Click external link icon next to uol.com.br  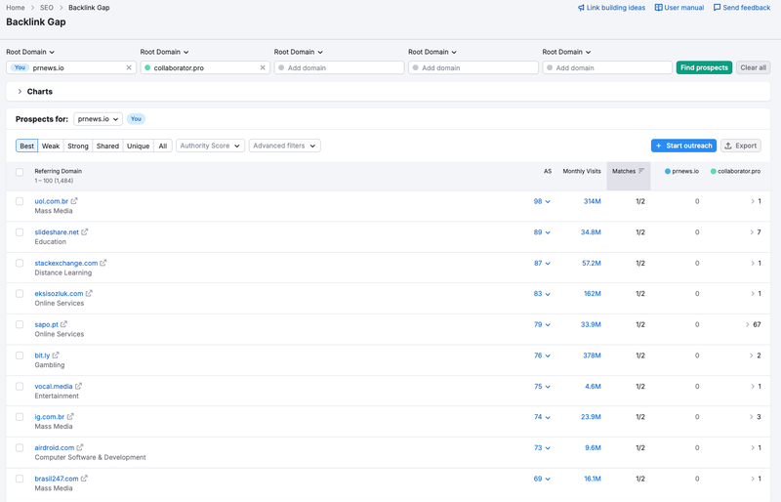pos(74,201)
